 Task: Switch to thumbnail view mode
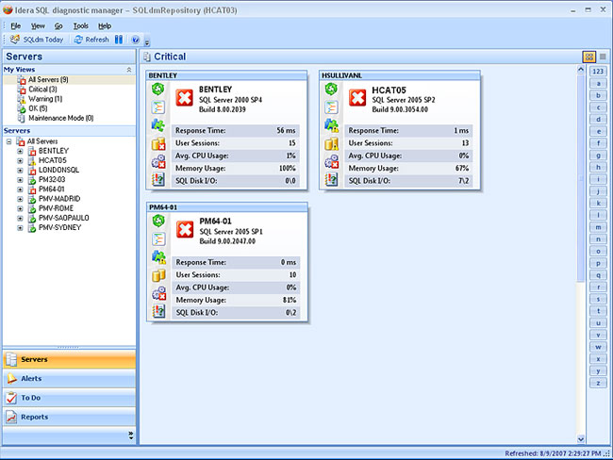pyautogui.click(x=589, y=57)
